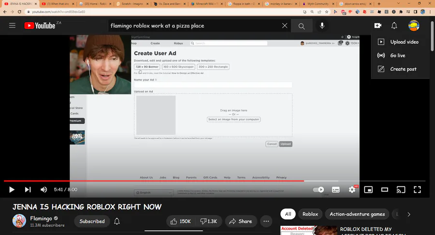Open the tab search chevron
Viewport: 435px width, 235px height.
398,3
